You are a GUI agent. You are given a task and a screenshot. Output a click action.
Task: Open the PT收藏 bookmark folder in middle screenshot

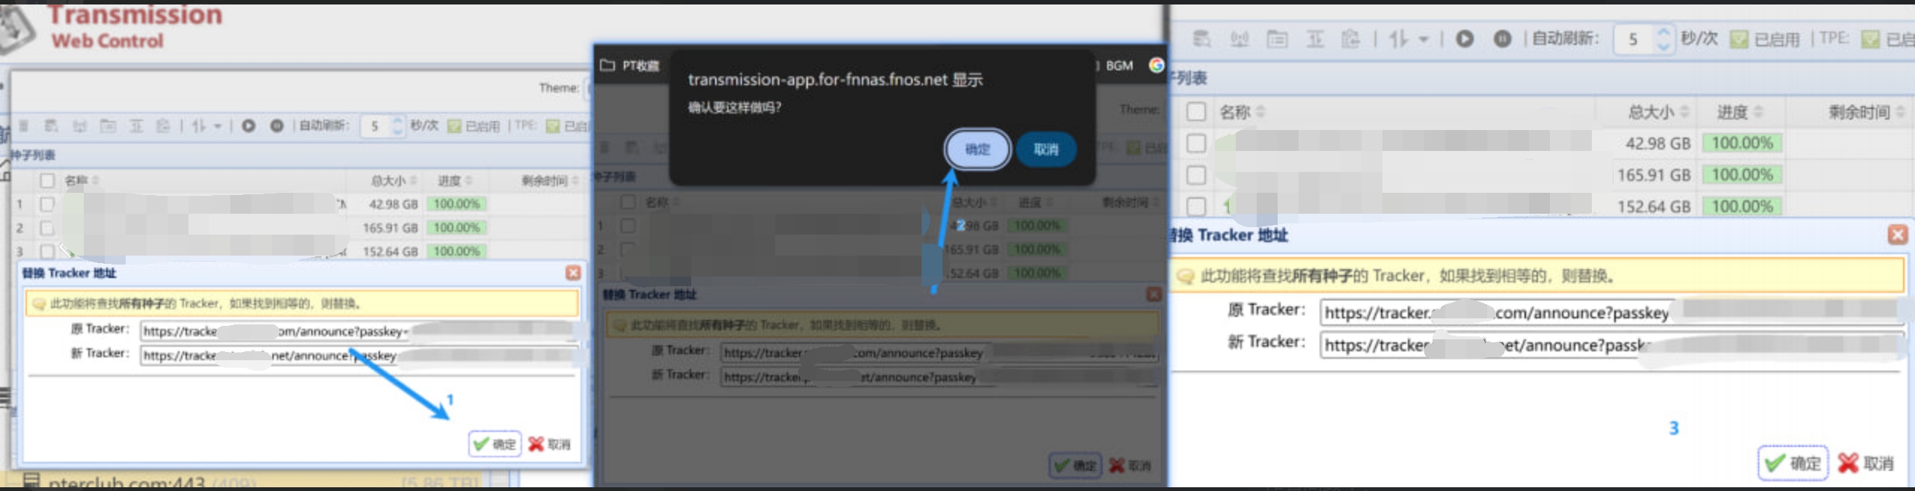coord(630,66)
